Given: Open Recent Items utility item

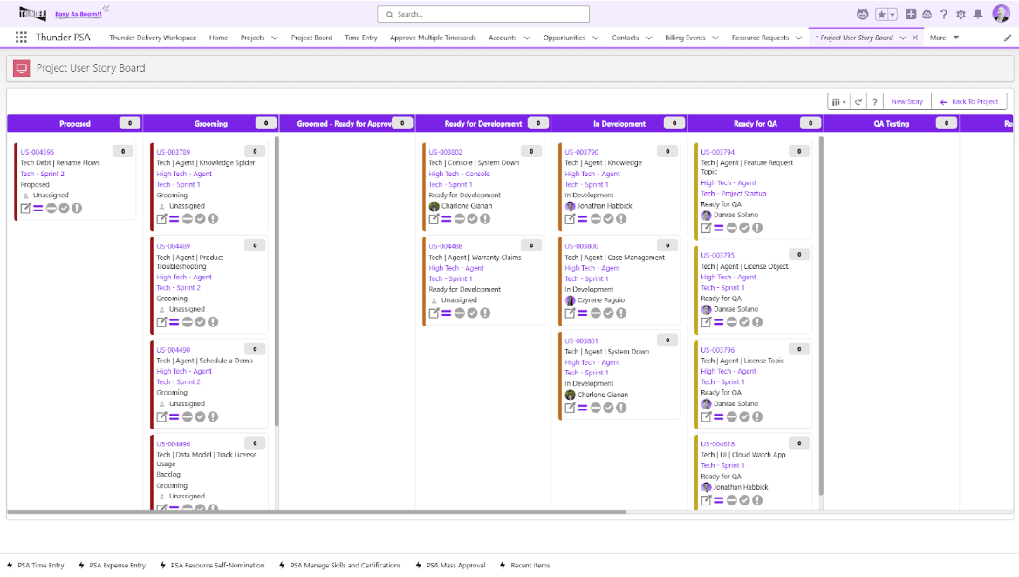Looking at the screenshot, I should (524, 566).
